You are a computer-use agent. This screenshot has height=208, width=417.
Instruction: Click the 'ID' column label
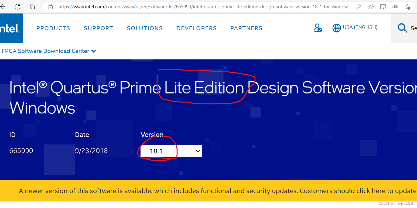[12, 135]
